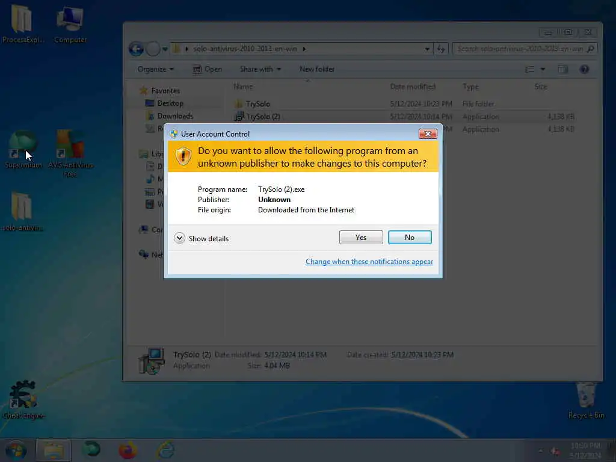Viewport: 616px width, 462px height.
Task: Expand Show details chevron in UAC dialog
Action: 179,238
